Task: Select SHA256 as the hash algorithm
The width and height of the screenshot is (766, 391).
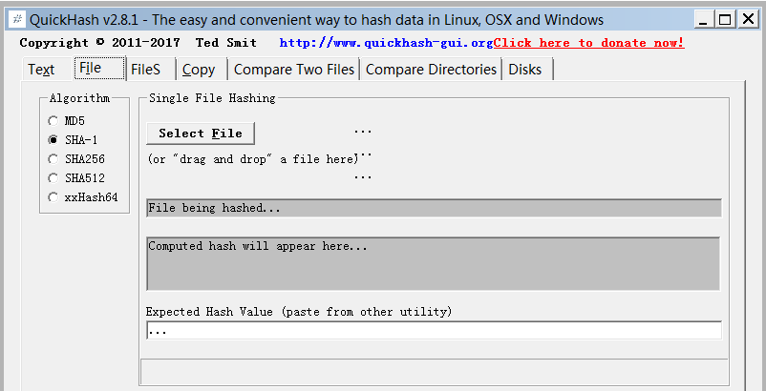Action: tap(53, 159)
